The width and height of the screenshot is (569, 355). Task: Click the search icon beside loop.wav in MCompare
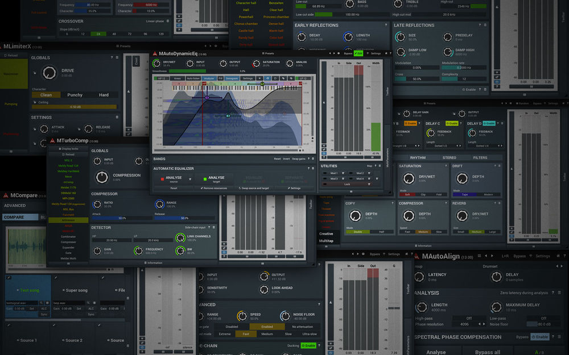click(88, 303)
